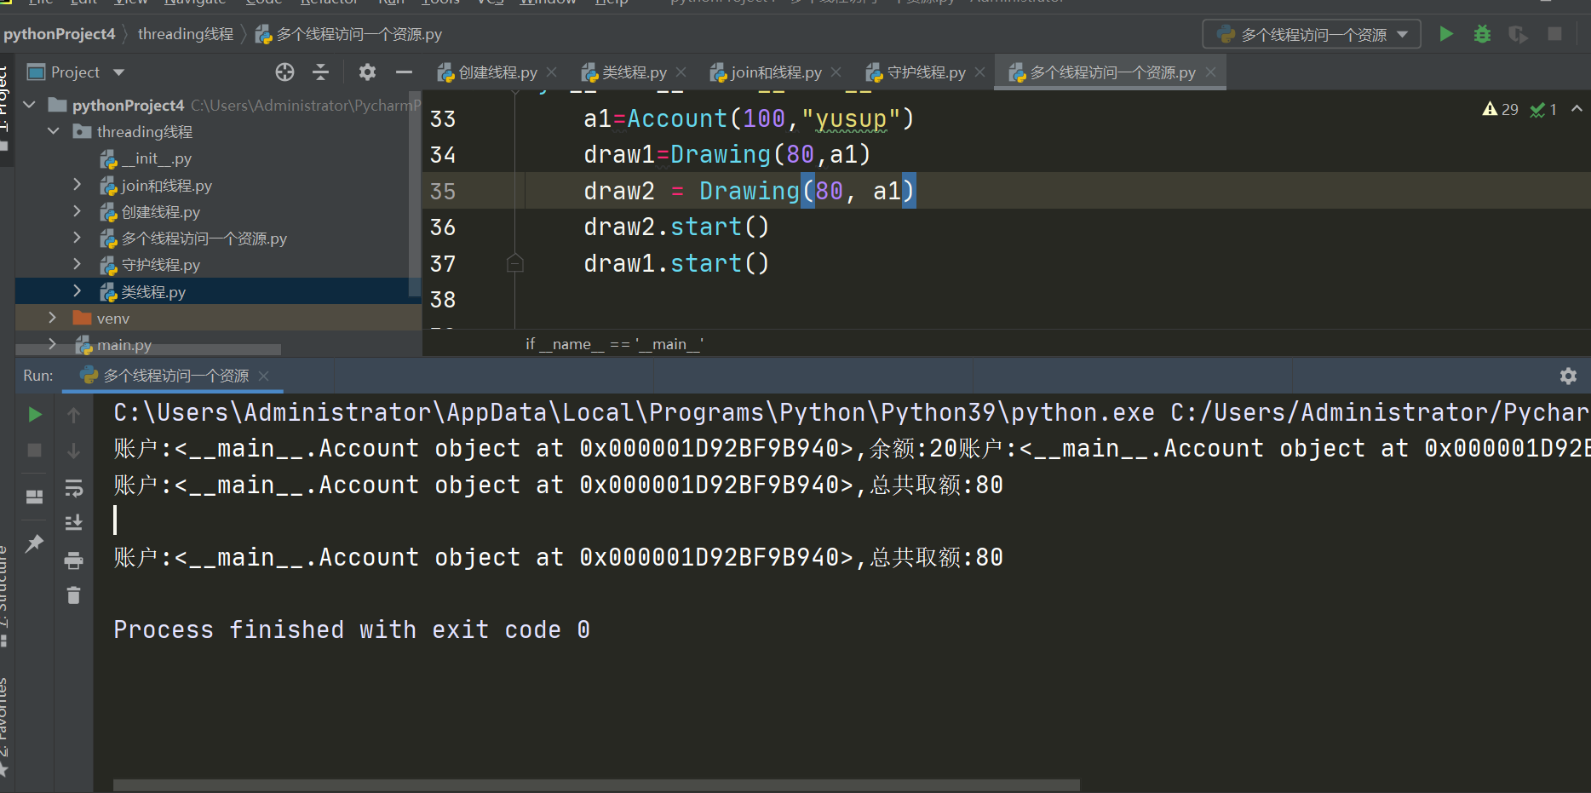
Task: Close the 多个线程访问一个资源.py editor tab
Action: tap(1210, 72)
